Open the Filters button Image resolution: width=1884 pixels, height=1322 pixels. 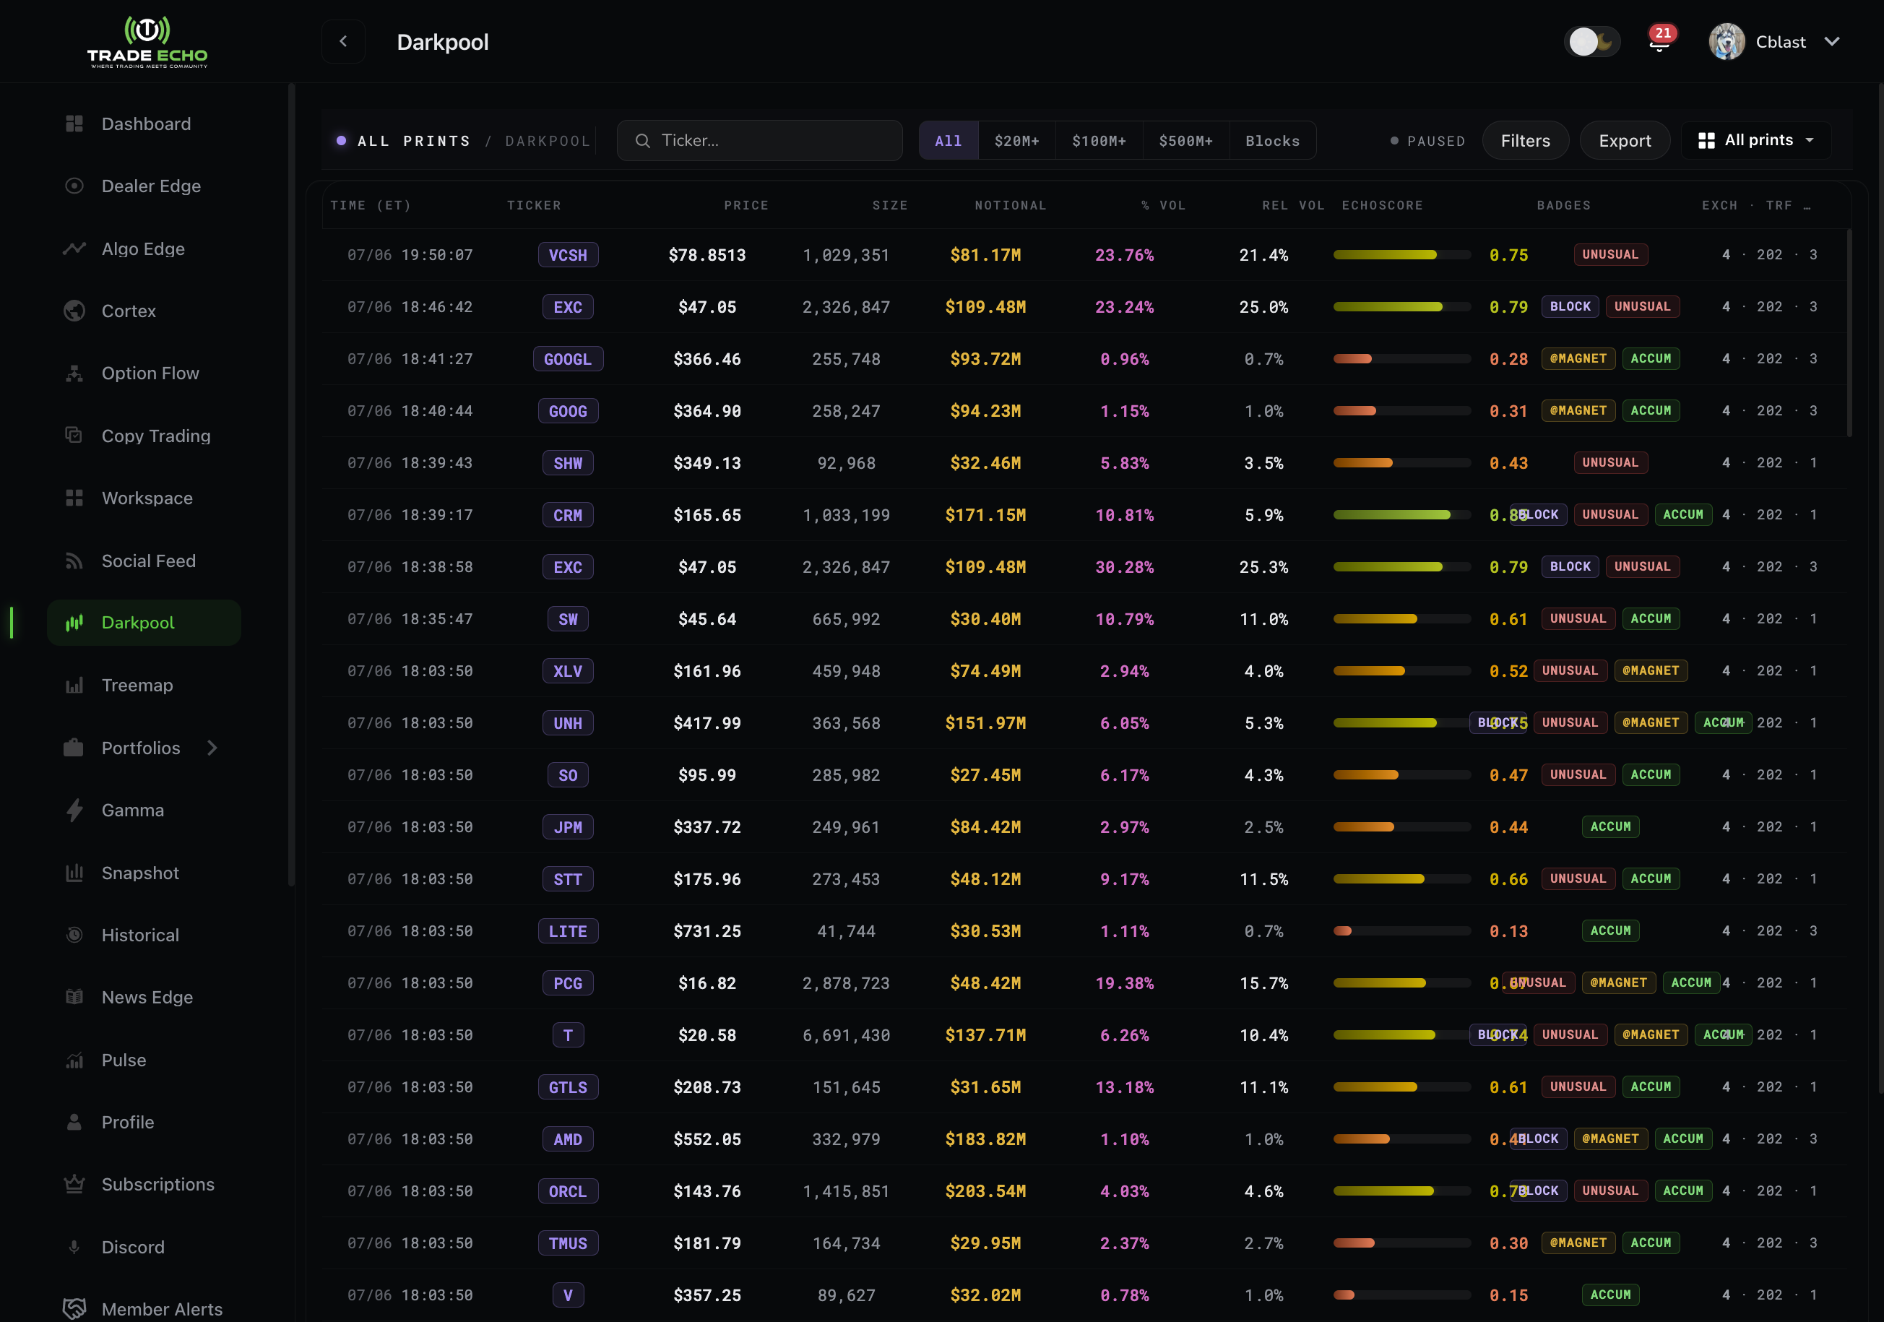(x=1526, y=140)
